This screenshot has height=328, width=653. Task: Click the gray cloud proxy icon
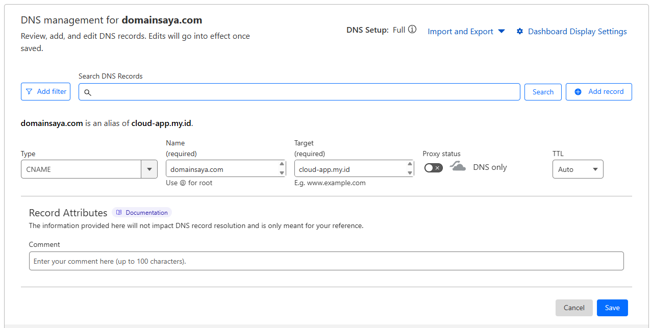click(458, 167)
